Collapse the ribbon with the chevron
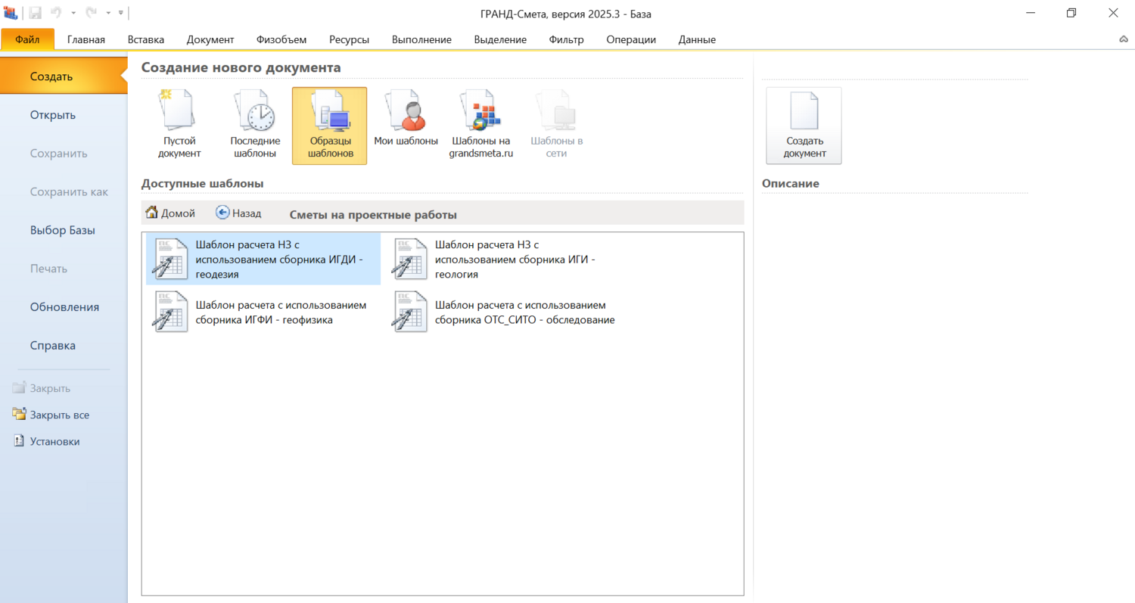Screen dimensions: 1135x603 pos(1124,39)
